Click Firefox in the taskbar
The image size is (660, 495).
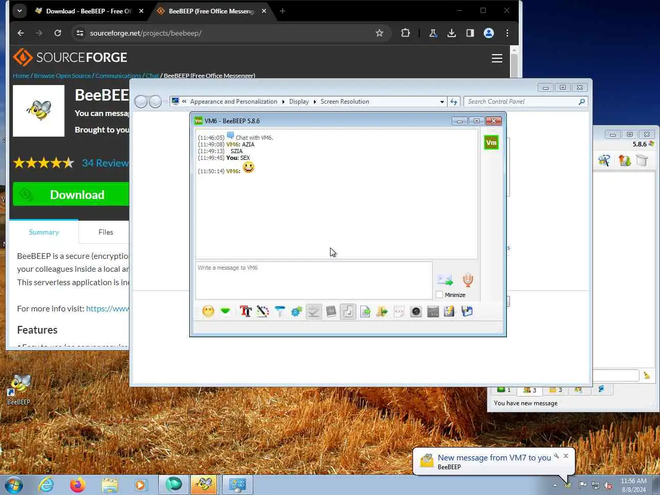point(78,485)
